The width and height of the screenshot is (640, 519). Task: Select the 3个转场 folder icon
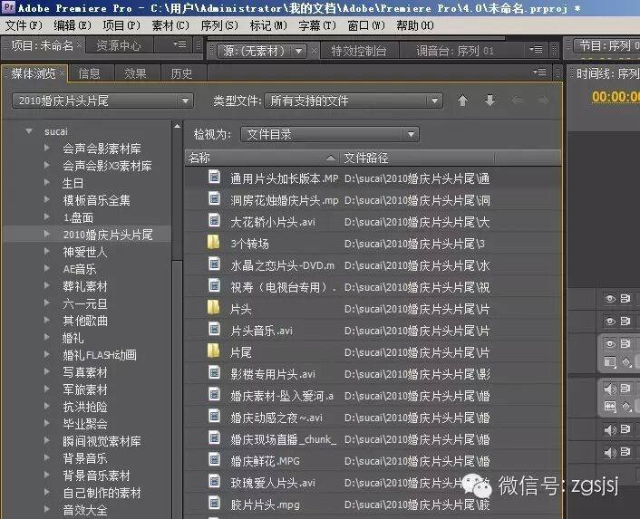click(x=213, y=242)
